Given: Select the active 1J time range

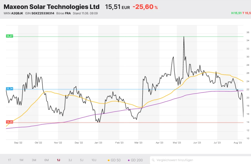Looking at the screenshot, I should [58, 160].
